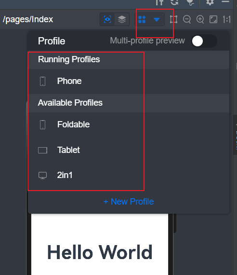
Task: Click the + New Profile link
Action: (129, 202)
